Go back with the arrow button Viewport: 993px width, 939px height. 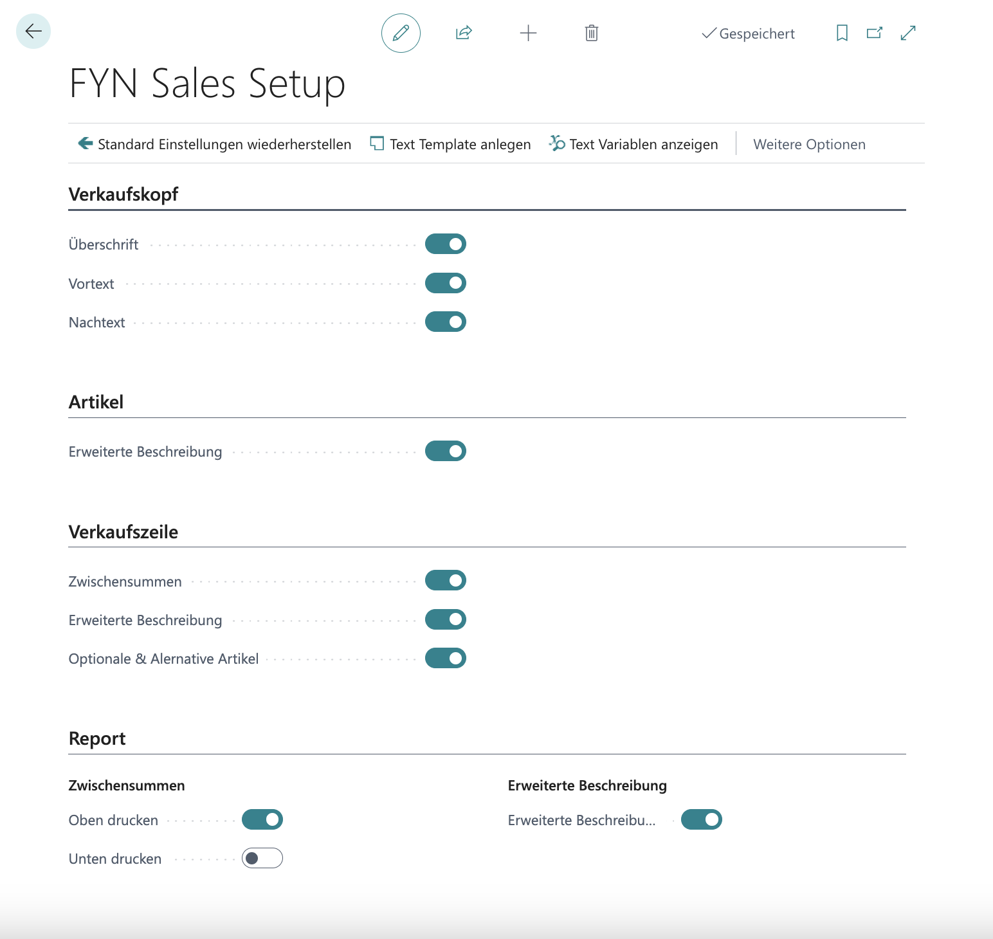[x=33, y=31]
